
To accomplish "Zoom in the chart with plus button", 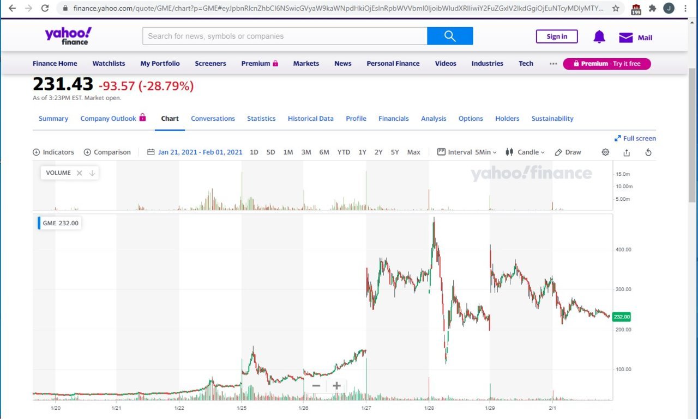I will [336, 386].
